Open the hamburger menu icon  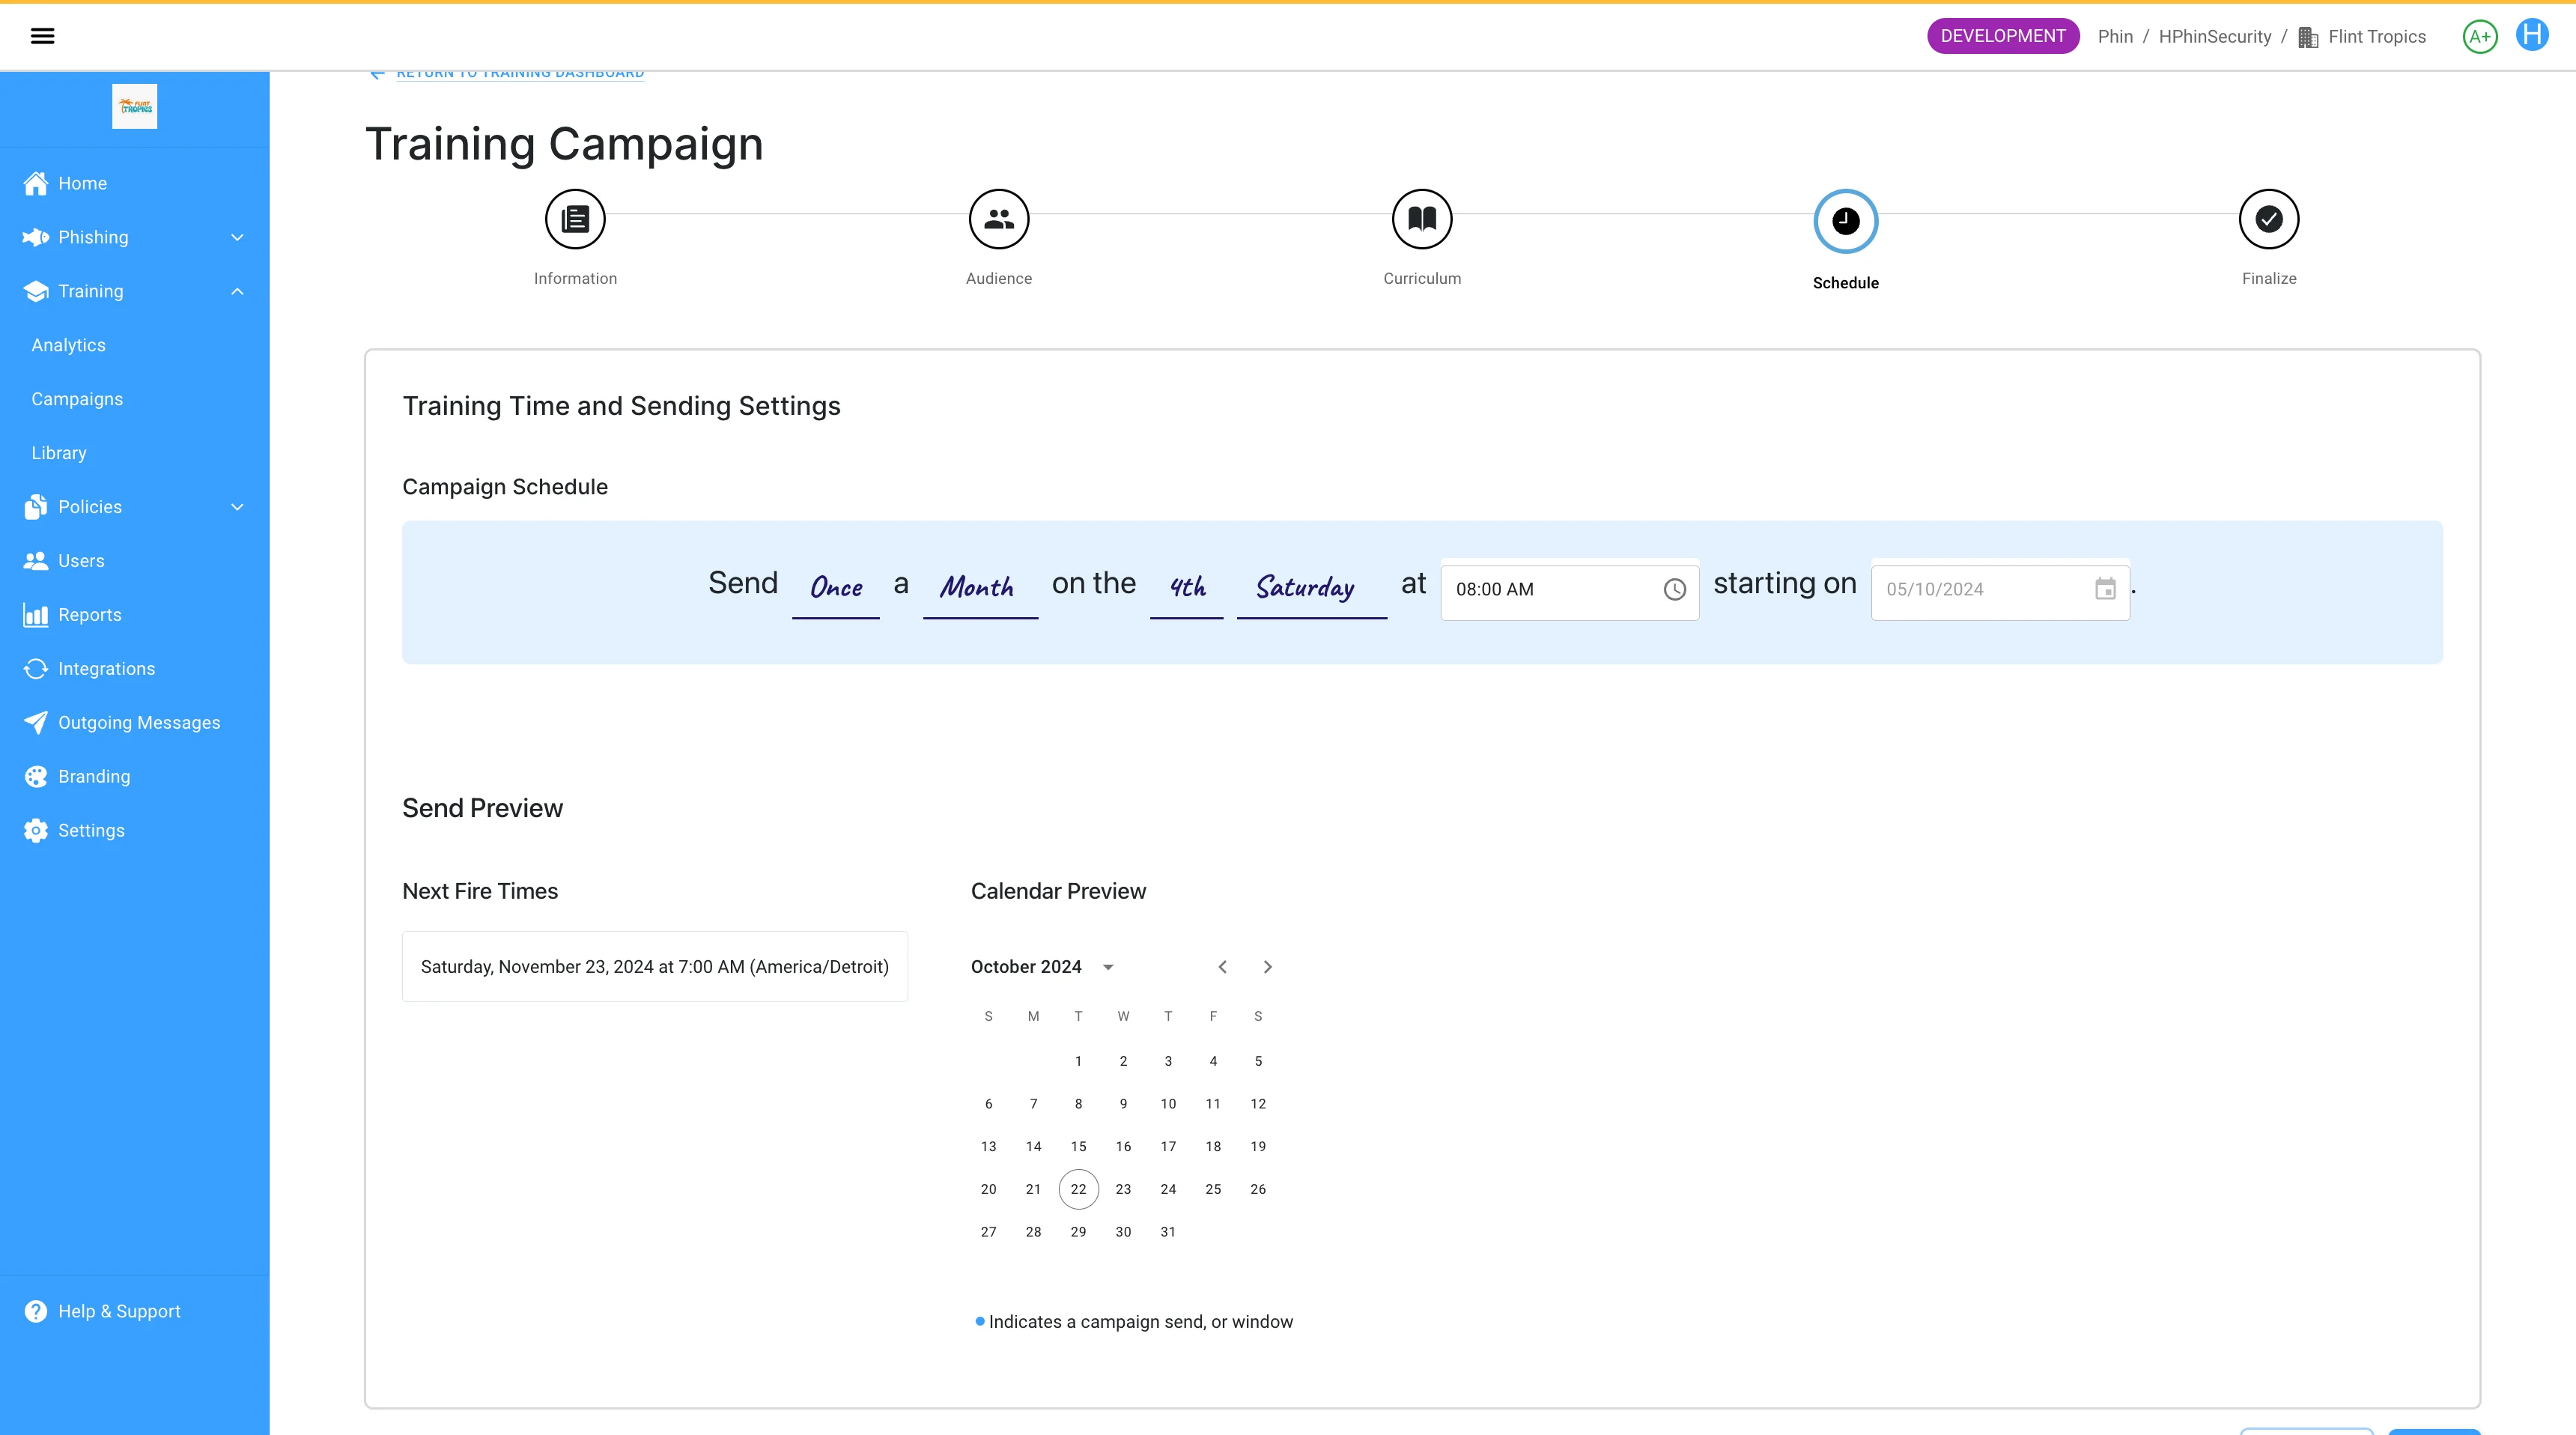tap(42, 36)
